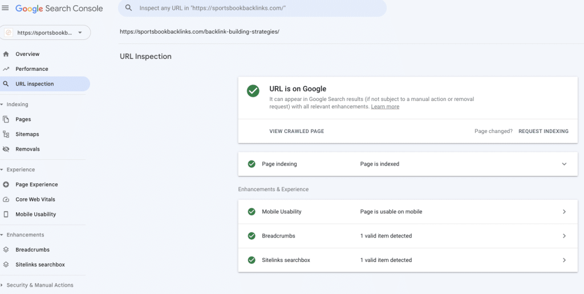Click View Crawled Page
Screen dimensions: 584x294
[x=297, y=131]
